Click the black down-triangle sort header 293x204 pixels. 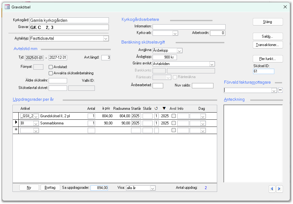pos(164,108)
